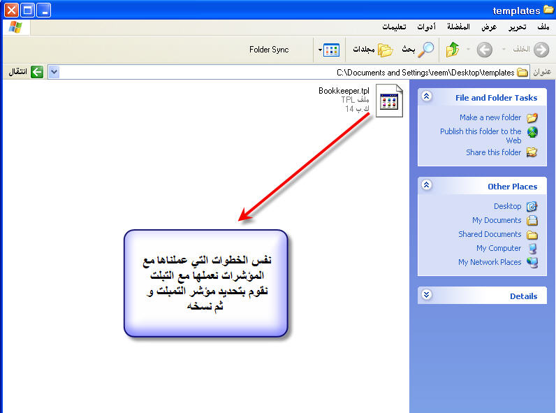Open the ملف (File) menu

pyautogui.click(x=543, y=27)
